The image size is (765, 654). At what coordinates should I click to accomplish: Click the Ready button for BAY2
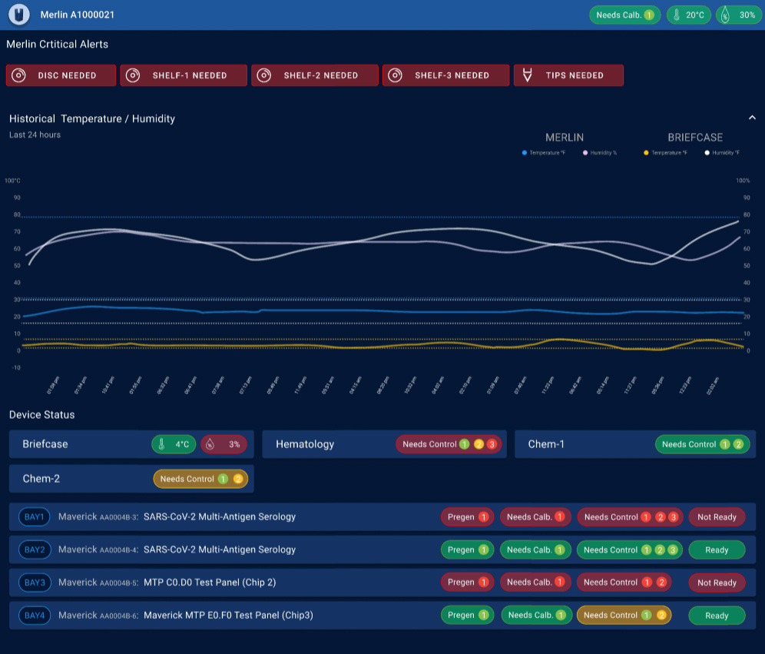[x=716, y=550]
